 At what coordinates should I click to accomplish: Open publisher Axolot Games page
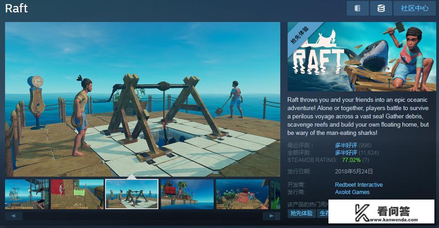pyautogui.click(x=352, y=192)
